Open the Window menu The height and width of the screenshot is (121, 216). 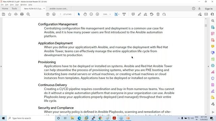(x=24, y=5)
